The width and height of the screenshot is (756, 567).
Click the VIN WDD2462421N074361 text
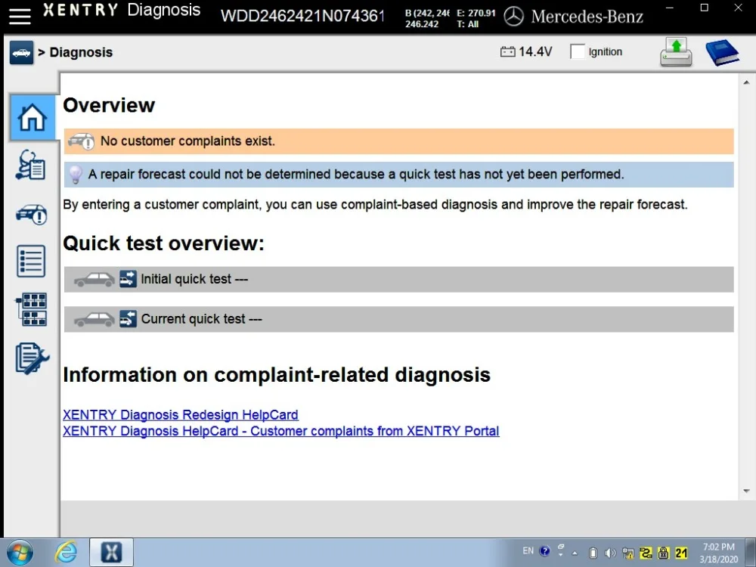303,16
